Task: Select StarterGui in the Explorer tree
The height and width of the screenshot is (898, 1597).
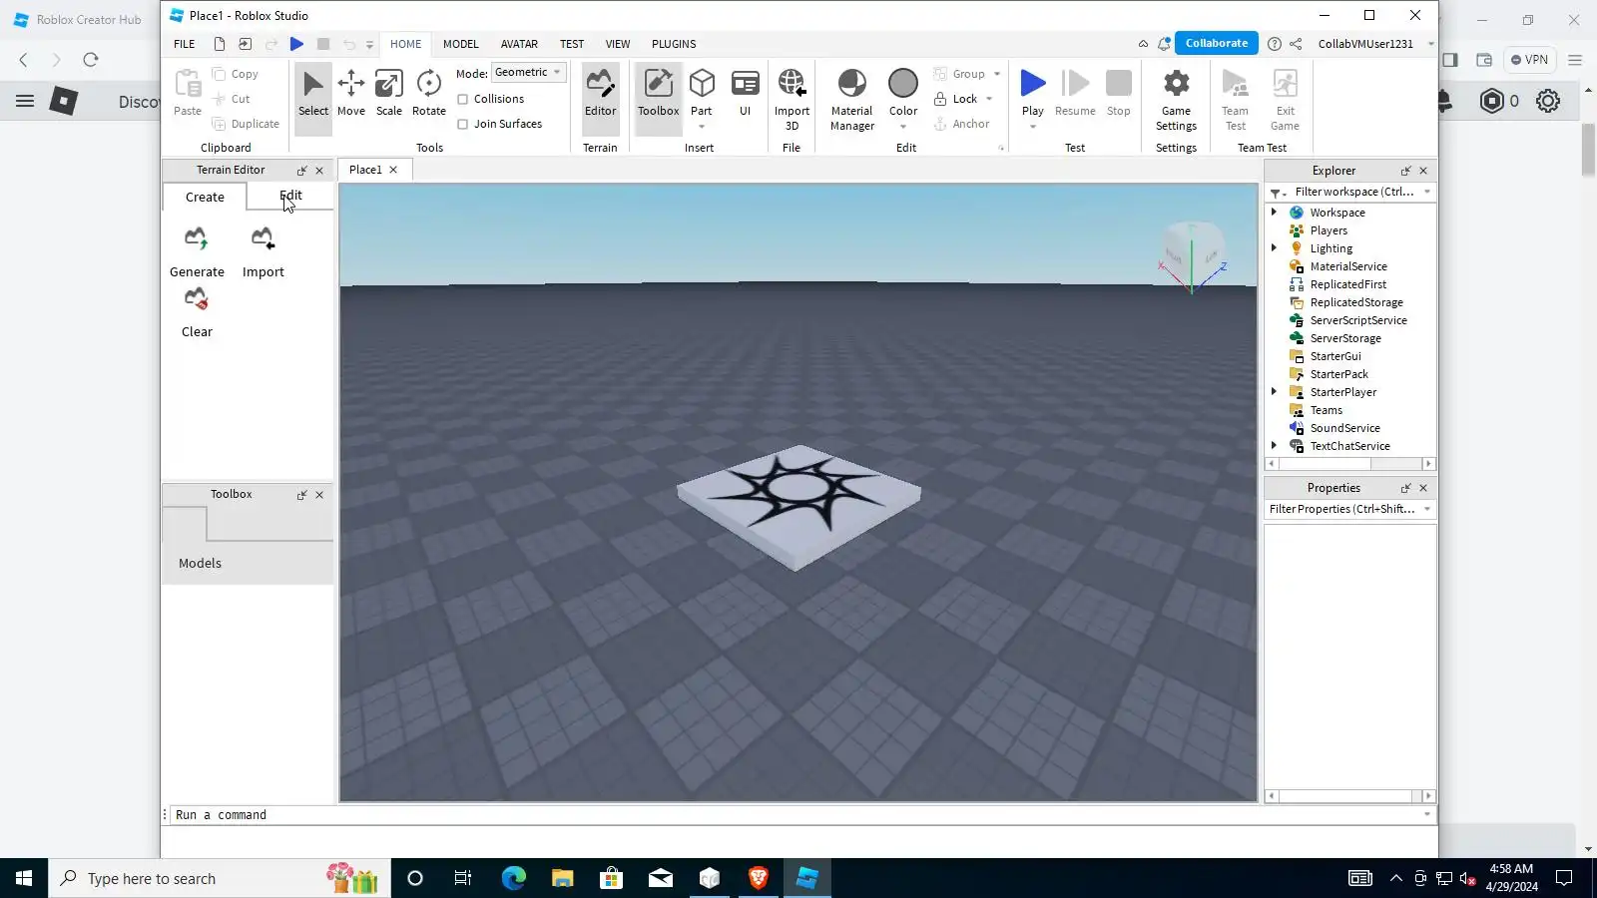Action: tap(1335, 356)
